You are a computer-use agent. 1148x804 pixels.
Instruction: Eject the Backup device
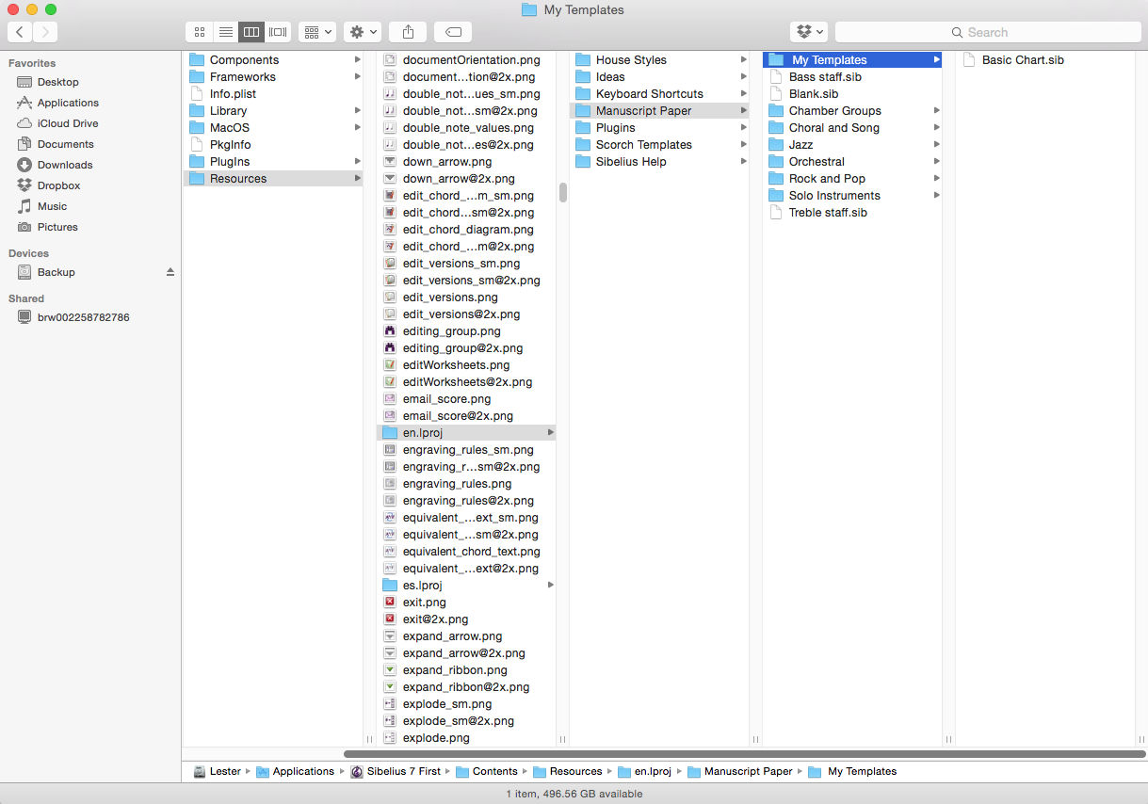tap(170, 272)
